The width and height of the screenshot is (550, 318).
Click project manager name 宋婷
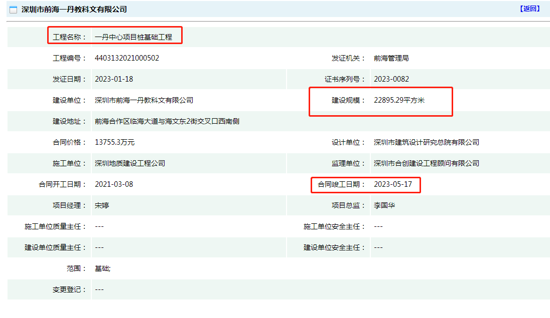[102, 205]
